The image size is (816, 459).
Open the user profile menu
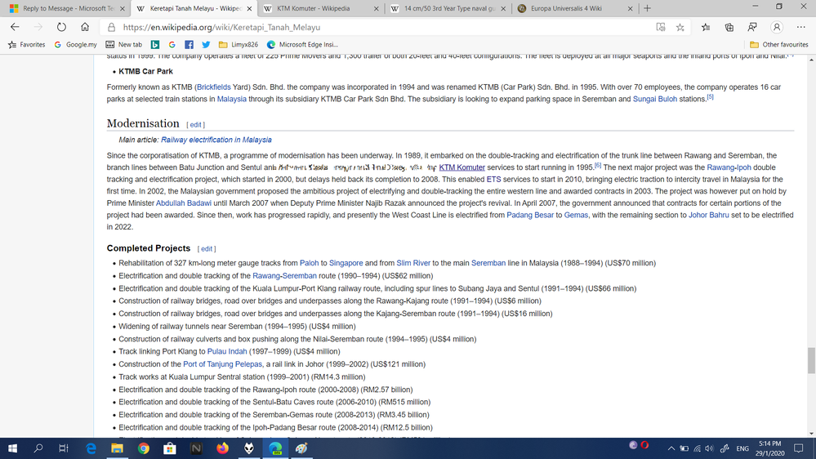point(777,27)
